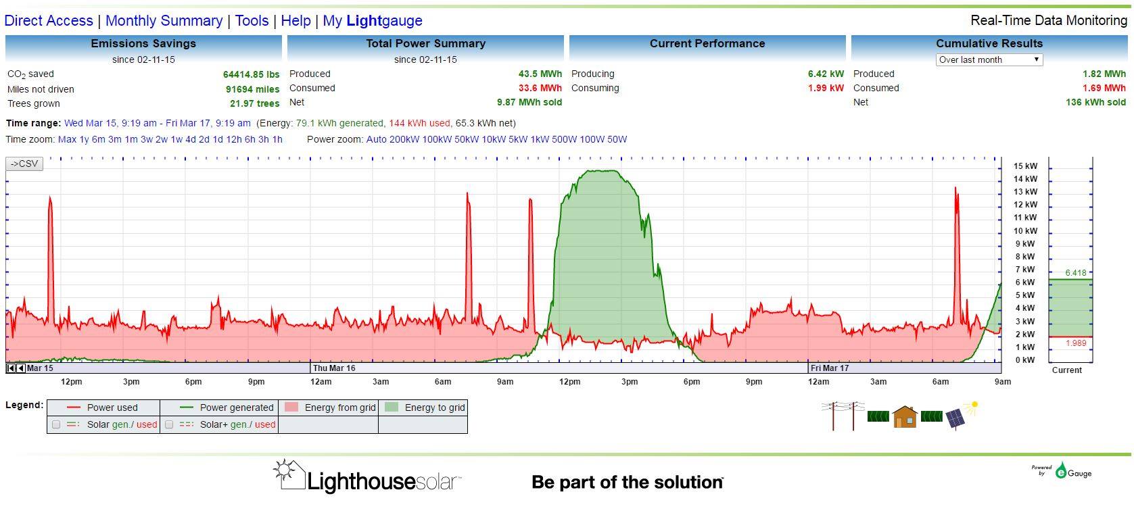Set power zoom to 10kW
This screenshot has width=1134, height=519.
492,139
